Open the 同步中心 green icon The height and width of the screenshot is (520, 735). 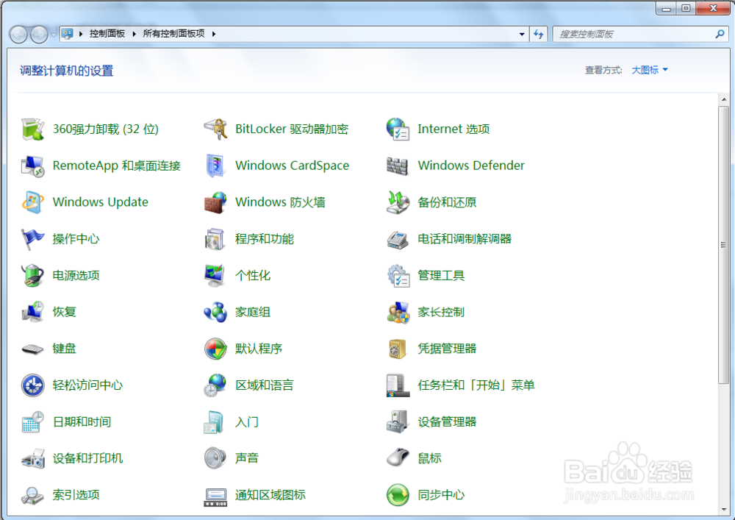[x=398, y=495]
